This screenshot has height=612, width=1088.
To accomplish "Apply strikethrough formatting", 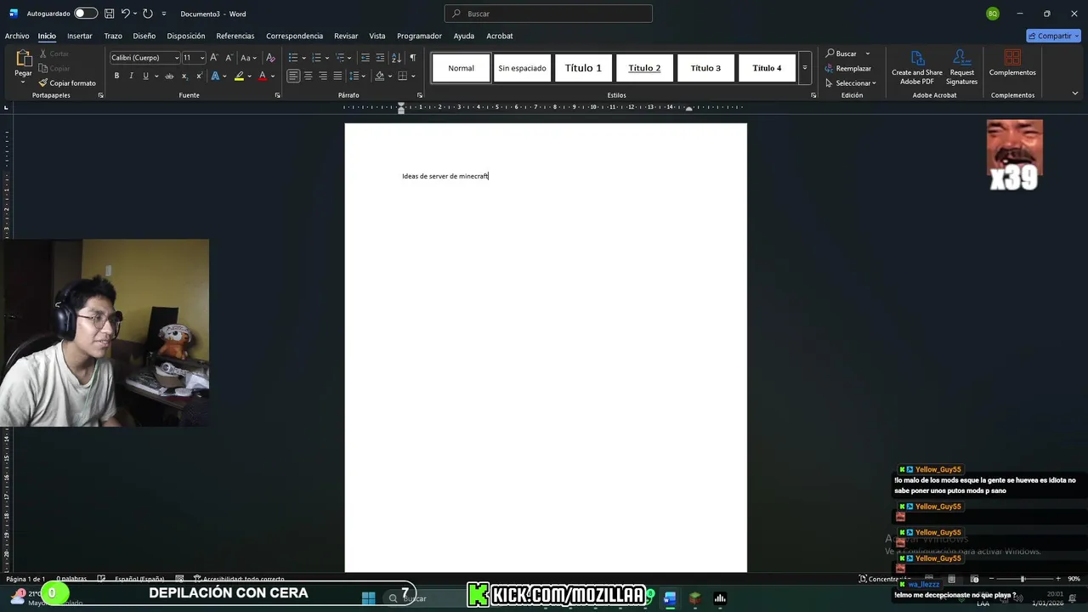I will 169,76.
